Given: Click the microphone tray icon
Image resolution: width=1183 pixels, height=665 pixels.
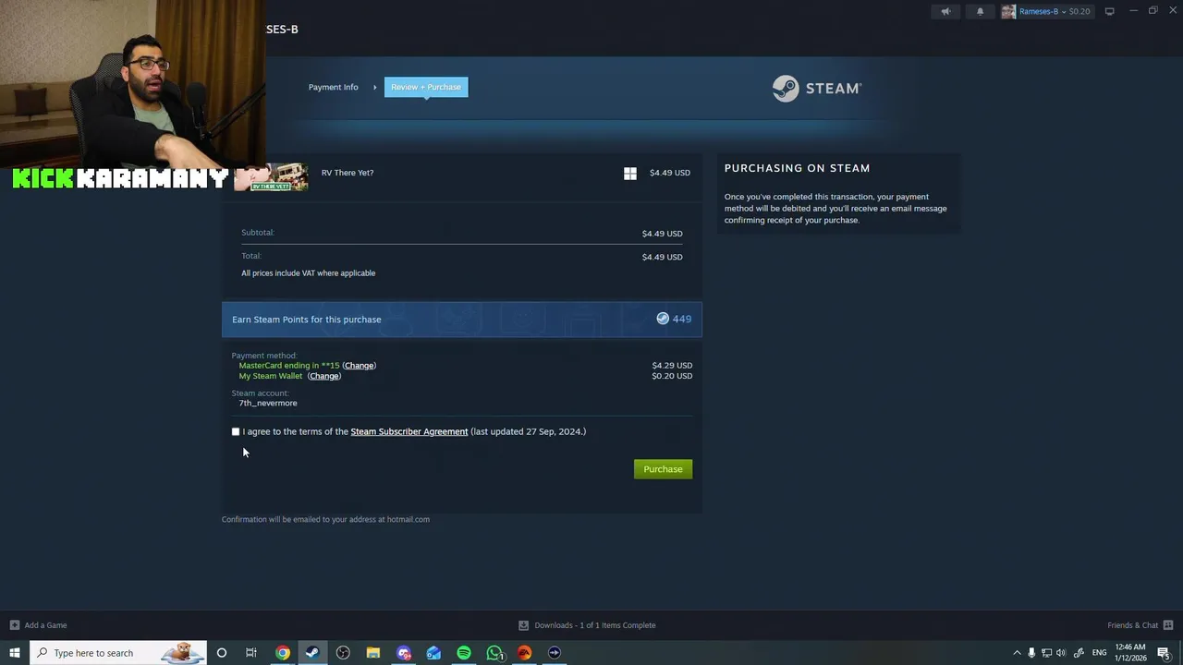Looking at the screenshot, I should pyautogui.click(x=1031, y=653).
